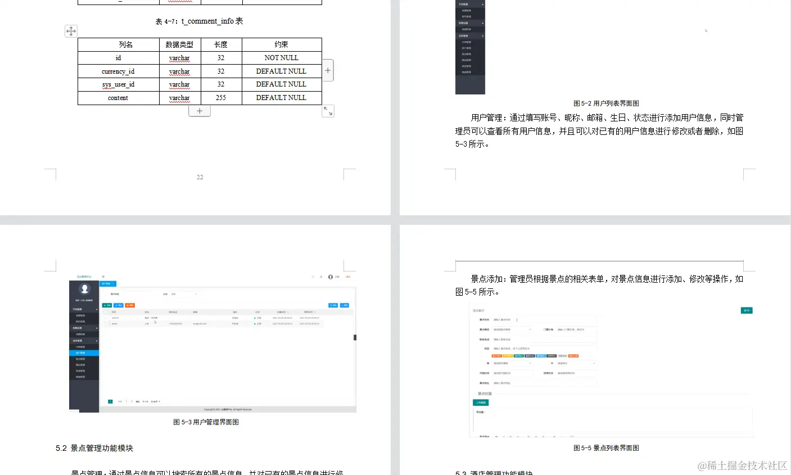Image resolution: width=791 pixels, height=475 pixels.
Task: Click varchar in the id row
Action: pyautogui.click(x=179, y=58)
